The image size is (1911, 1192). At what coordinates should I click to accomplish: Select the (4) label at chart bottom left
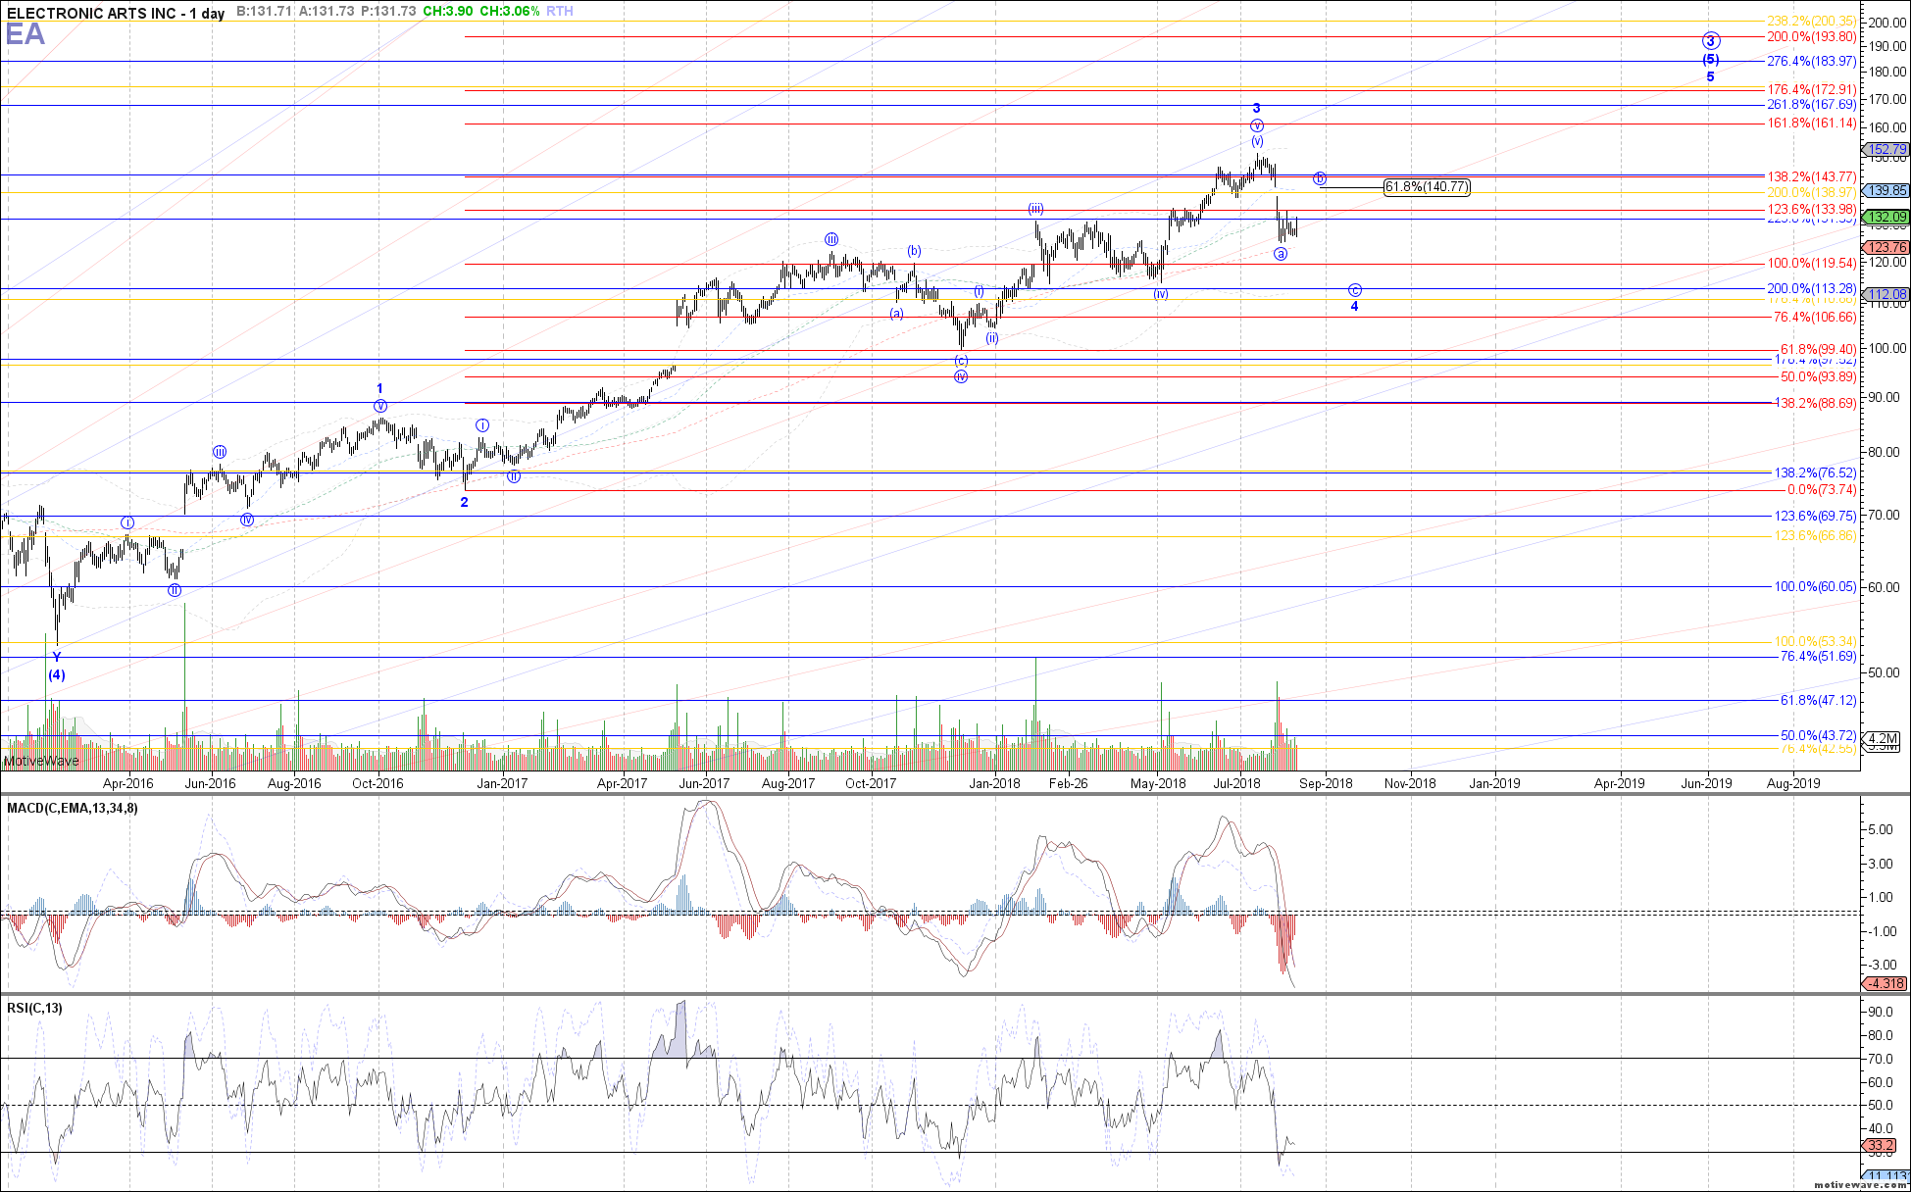coord(57,675)
